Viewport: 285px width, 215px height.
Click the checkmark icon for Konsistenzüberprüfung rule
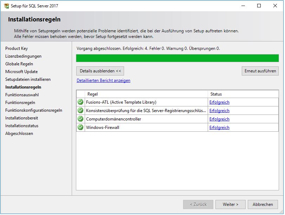[x=81, y=111]
